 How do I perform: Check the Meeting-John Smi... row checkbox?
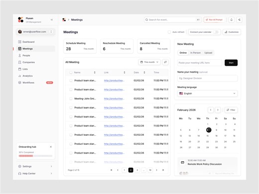click(71, 98)
